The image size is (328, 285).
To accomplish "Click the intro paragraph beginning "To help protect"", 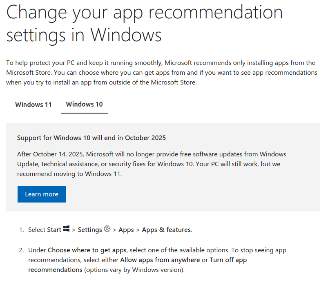I will point(161,73).
